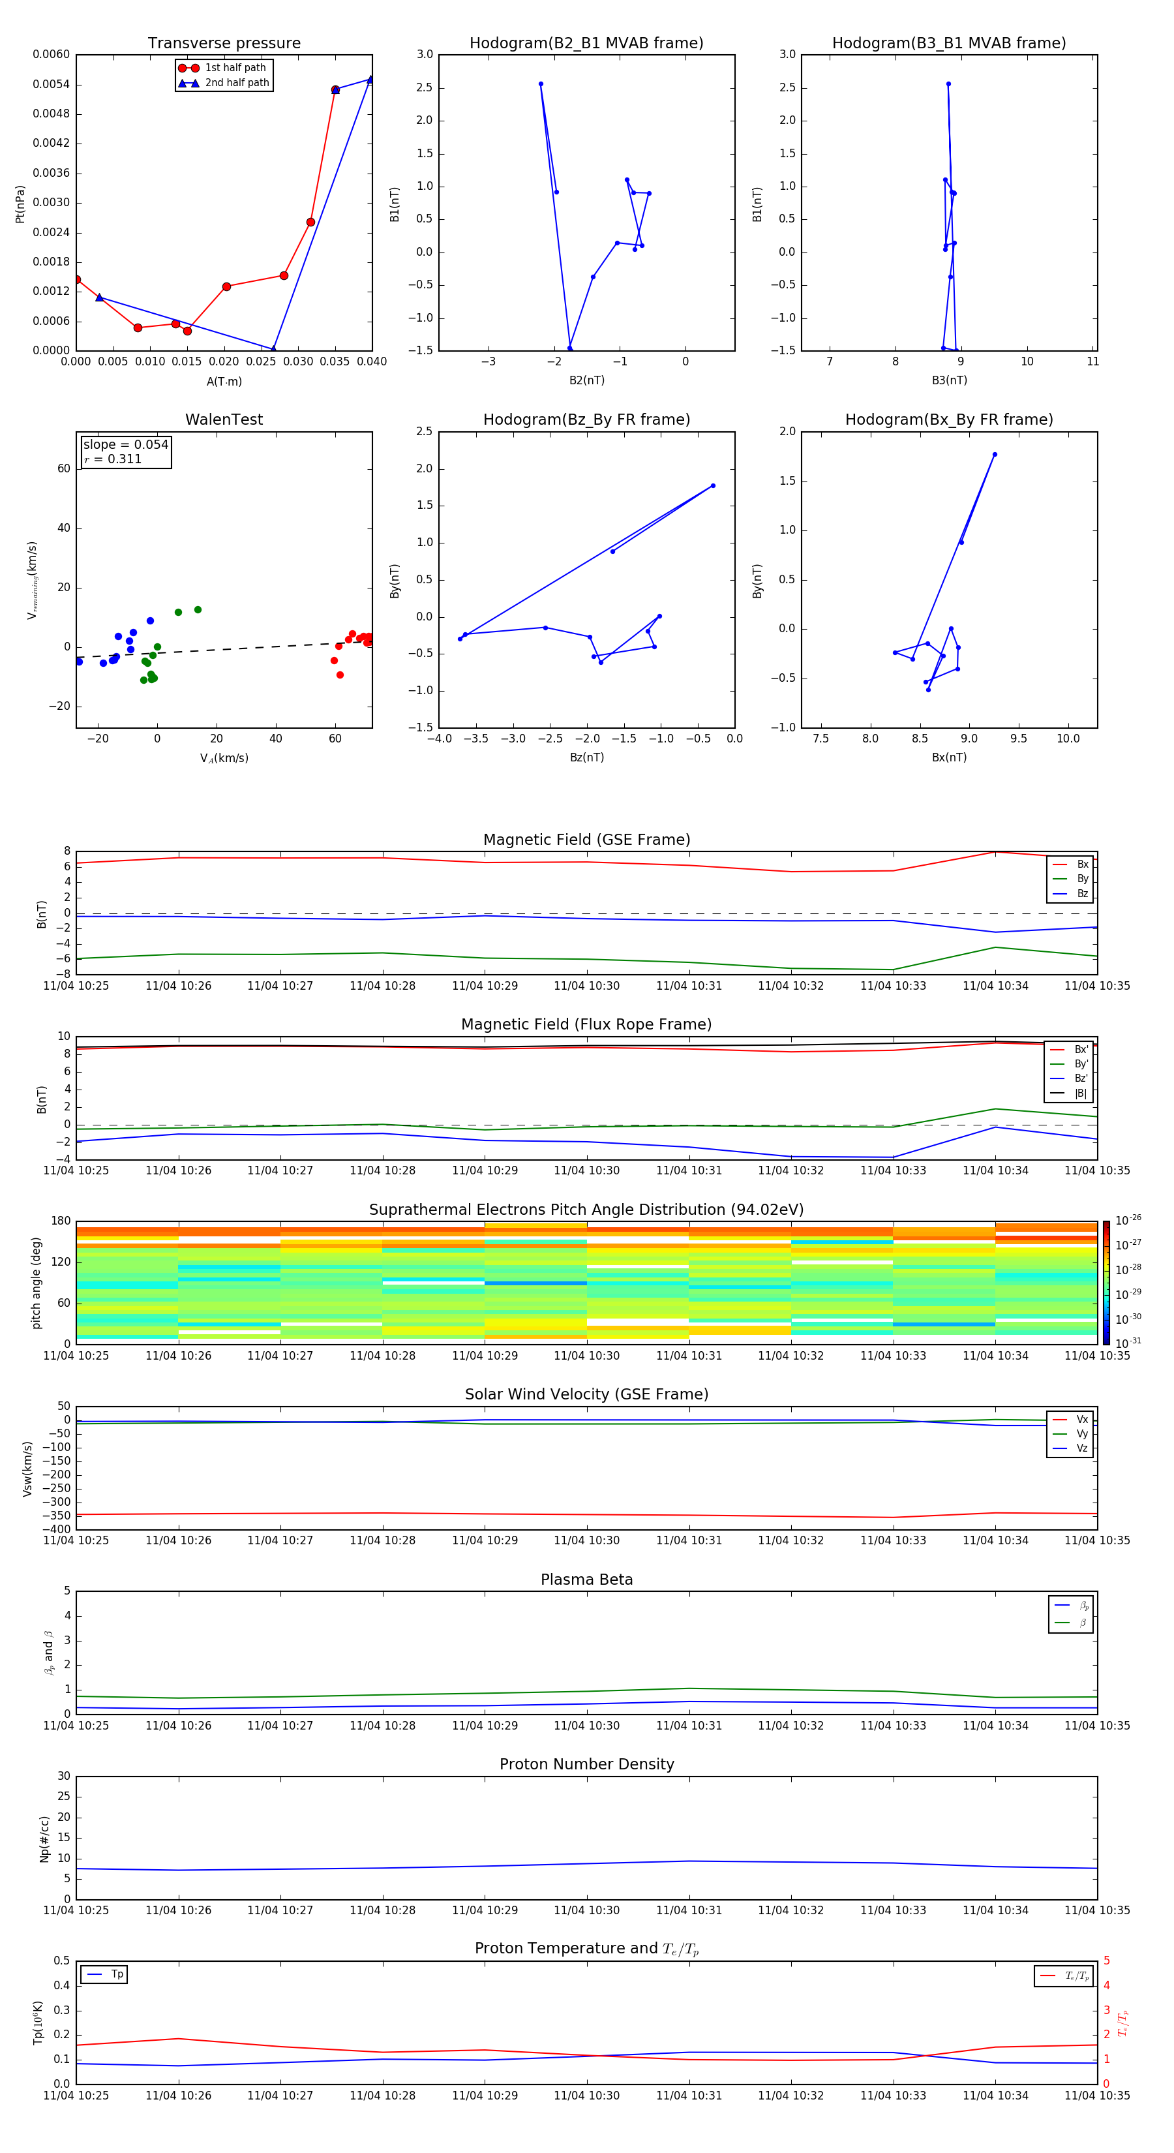This screenshot has width=1174, height=2153.
Task: Click the green β legend entry in Plasma Beta
Action: pyautogui.click(x=1071, y=1623)
